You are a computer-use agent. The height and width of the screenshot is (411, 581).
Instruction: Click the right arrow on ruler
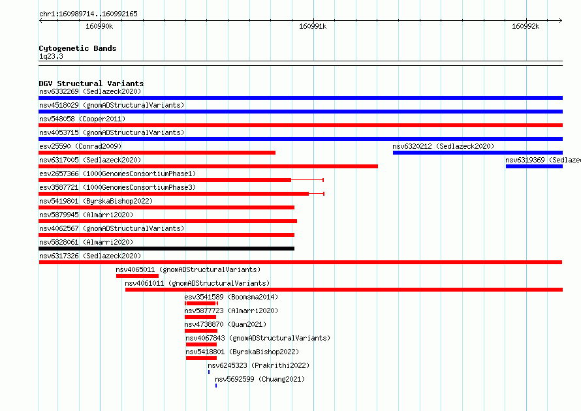point(560,20)
